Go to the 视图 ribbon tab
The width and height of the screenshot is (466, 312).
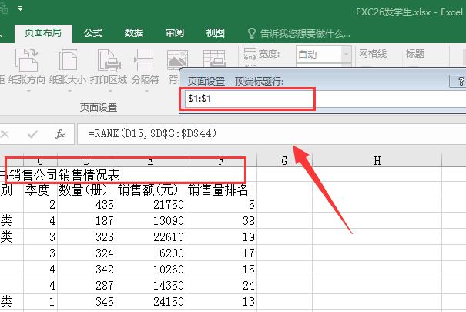pos(216,33)
